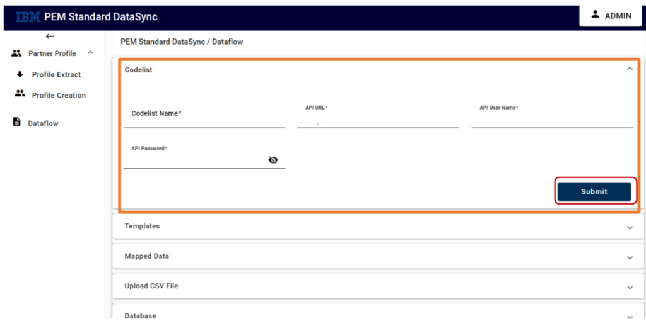646x326 pixels.
Task: Toggle API Password visibility eye icon
Action: coord(273,160)
